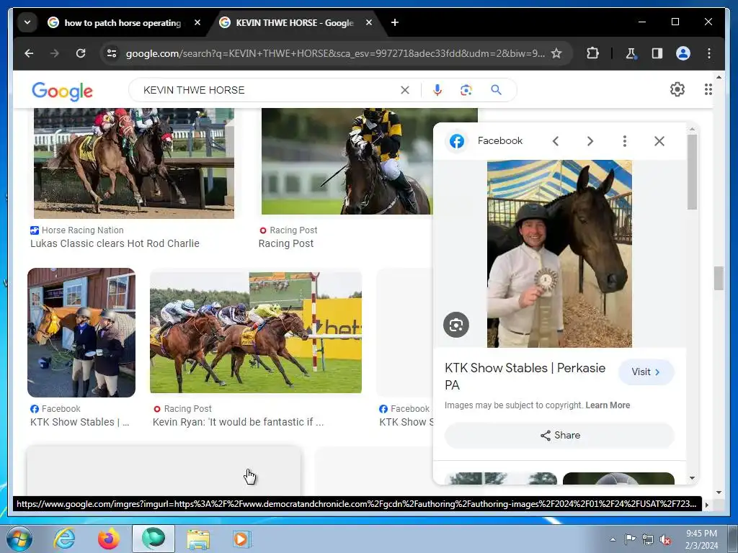Close the image preview panel

coord(659,141)
